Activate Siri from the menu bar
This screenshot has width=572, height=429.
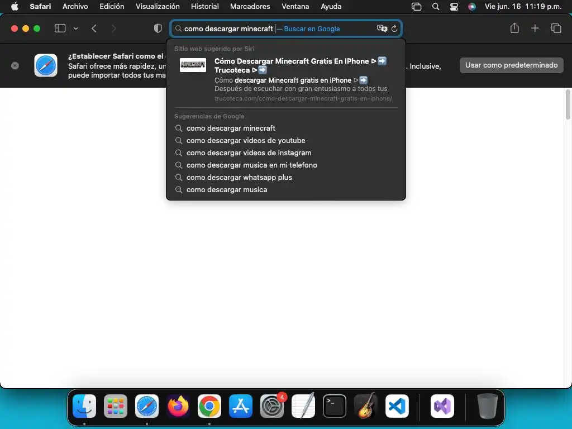471,7
